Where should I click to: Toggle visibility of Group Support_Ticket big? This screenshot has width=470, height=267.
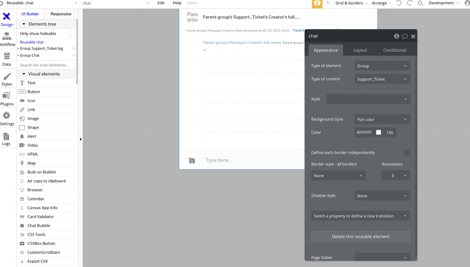coord(73,48)
